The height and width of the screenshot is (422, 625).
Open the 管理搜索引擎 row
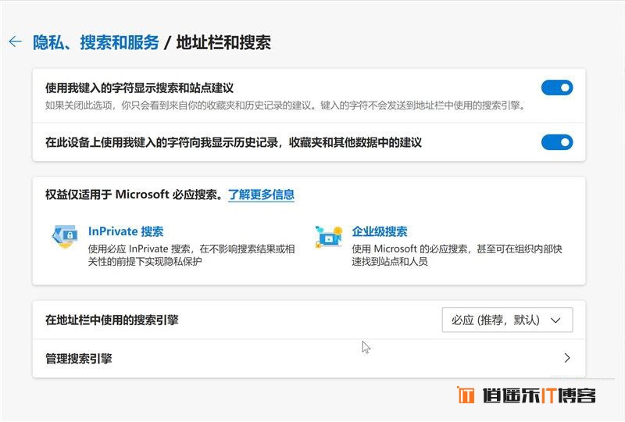(x=309, y=358)
